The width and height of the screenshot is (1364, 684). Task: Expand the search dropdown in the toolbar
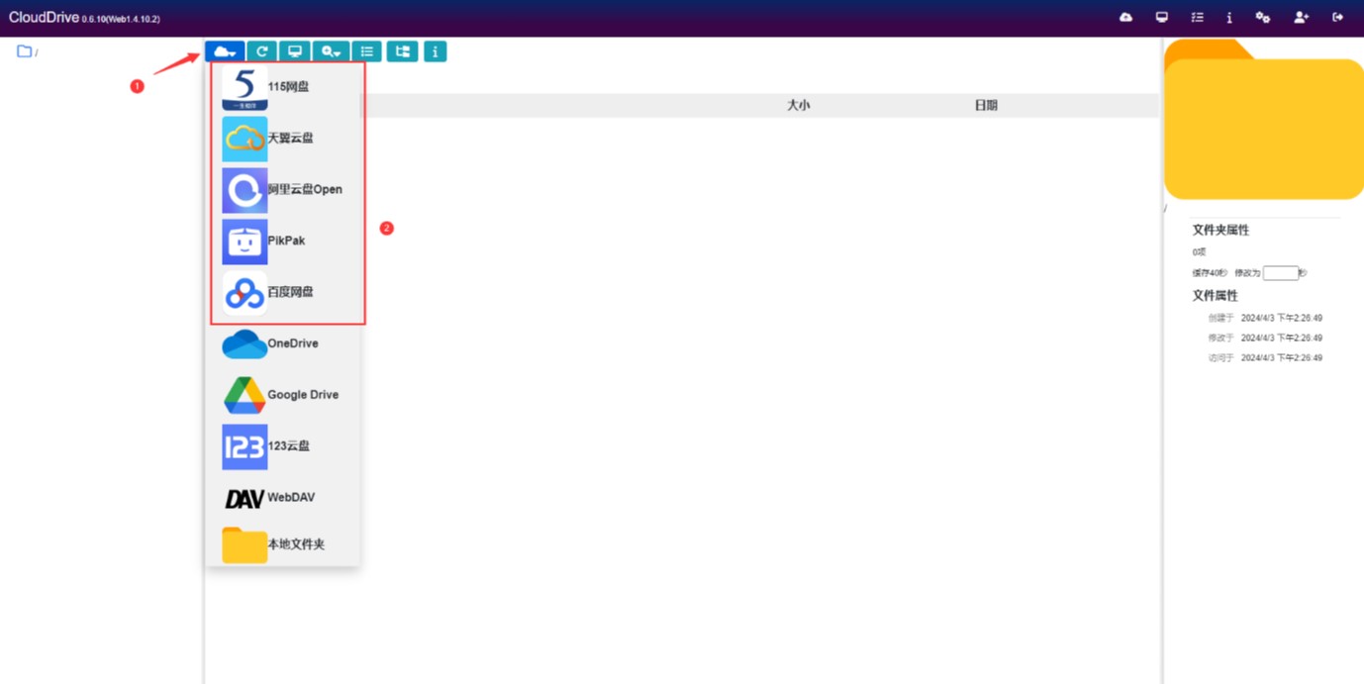coord(331,51)
